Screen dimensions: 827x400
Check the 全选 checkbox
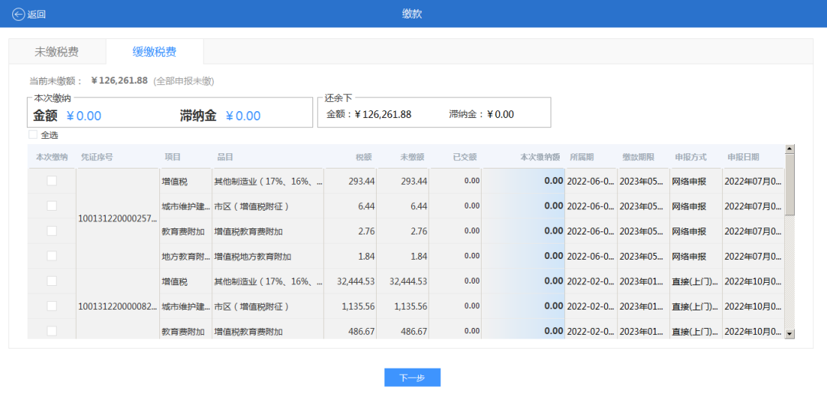click(33, 135)
